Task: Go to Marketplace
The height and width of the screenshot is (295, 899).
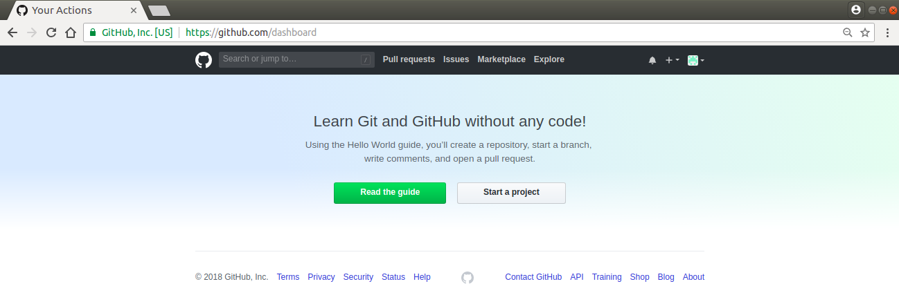Action: 501,59
